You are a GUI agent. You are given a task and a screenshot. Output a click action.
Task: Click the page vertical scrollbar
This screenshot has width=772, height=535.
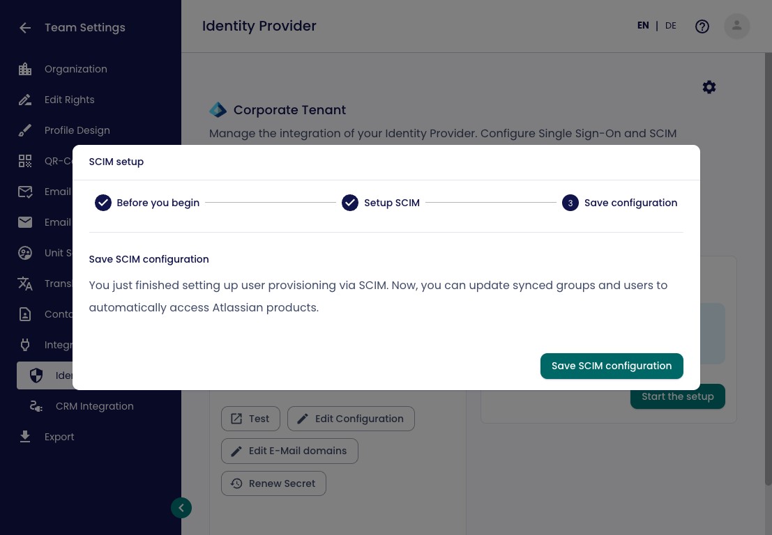(x=768, y=269)
